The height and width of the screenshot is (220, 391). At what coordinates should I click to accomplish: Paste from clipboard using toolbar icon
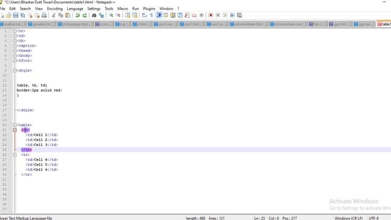(68, 15)
